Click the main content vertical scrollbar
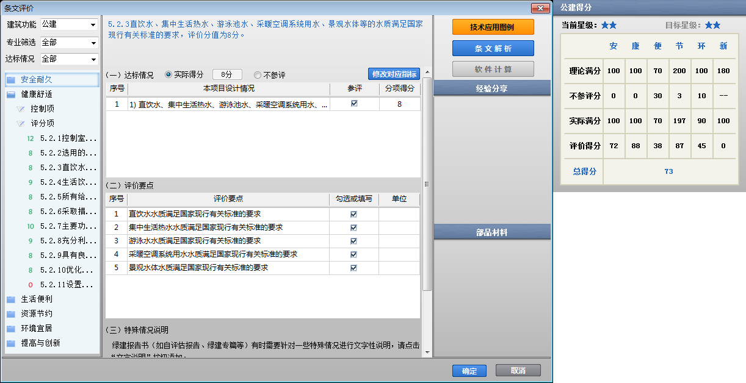746x383 pixels. [x=427, y=185]
